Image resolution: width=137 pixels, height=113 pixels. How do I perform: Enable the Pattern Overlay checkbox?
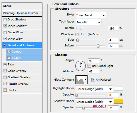coord(5,84)
